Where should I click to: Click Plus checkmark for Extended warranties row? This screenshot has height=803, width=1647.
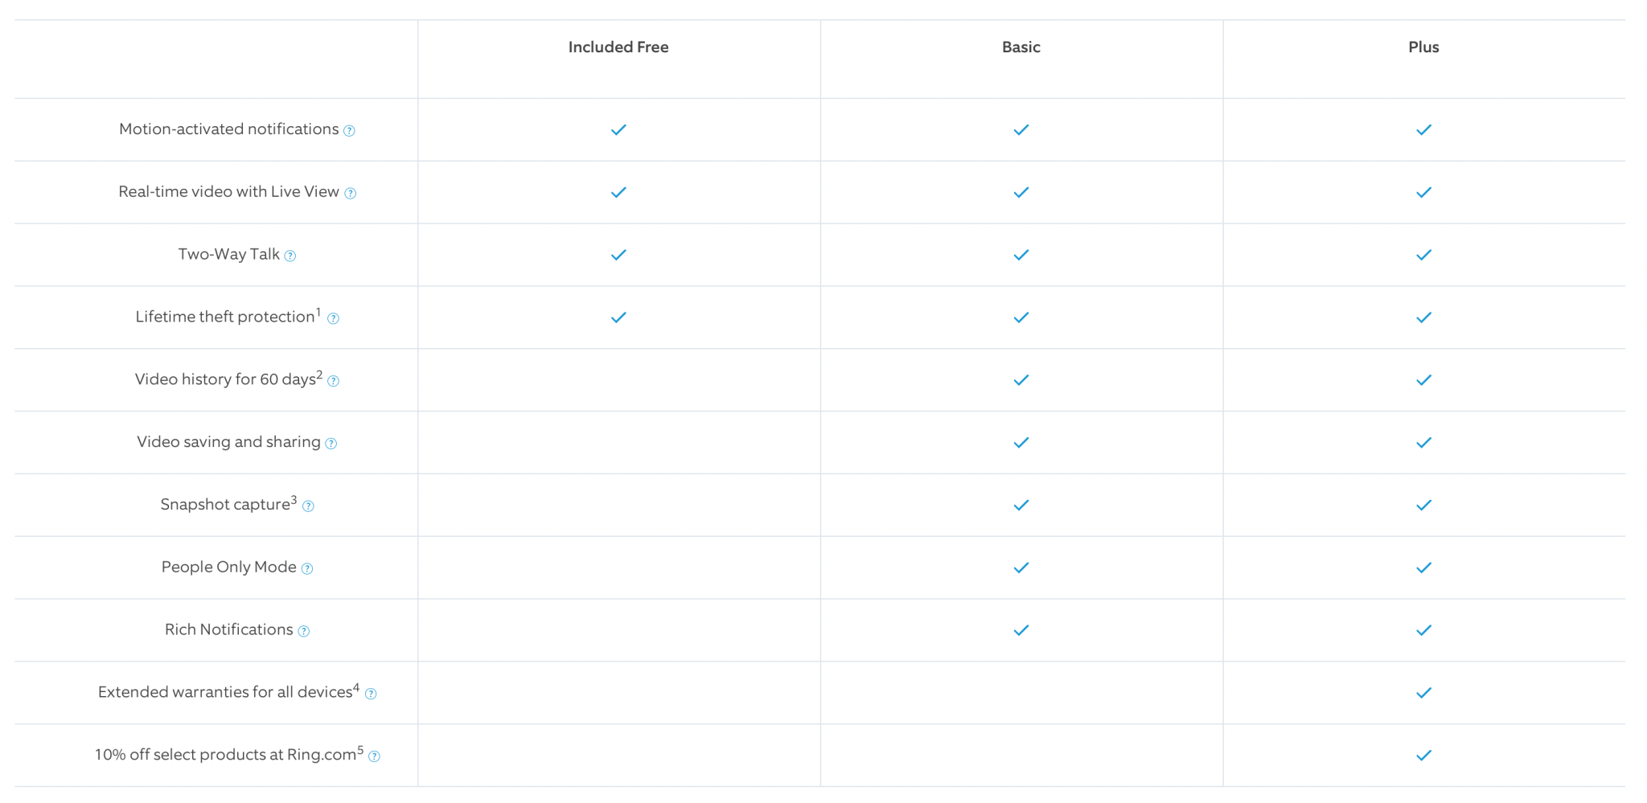tap(1423, 693)
